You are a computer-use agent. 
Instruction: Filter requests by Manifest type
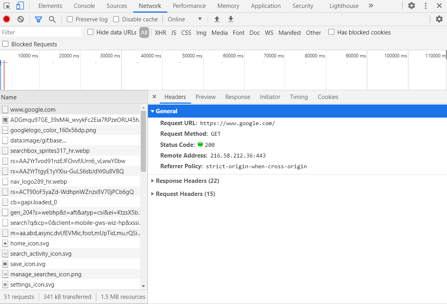pyautogui.click(x=290, y=33)
